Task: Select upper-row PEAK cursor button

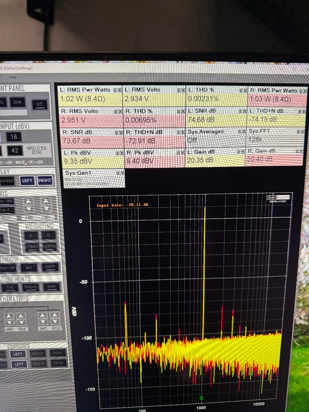Action: click(58, 353)
